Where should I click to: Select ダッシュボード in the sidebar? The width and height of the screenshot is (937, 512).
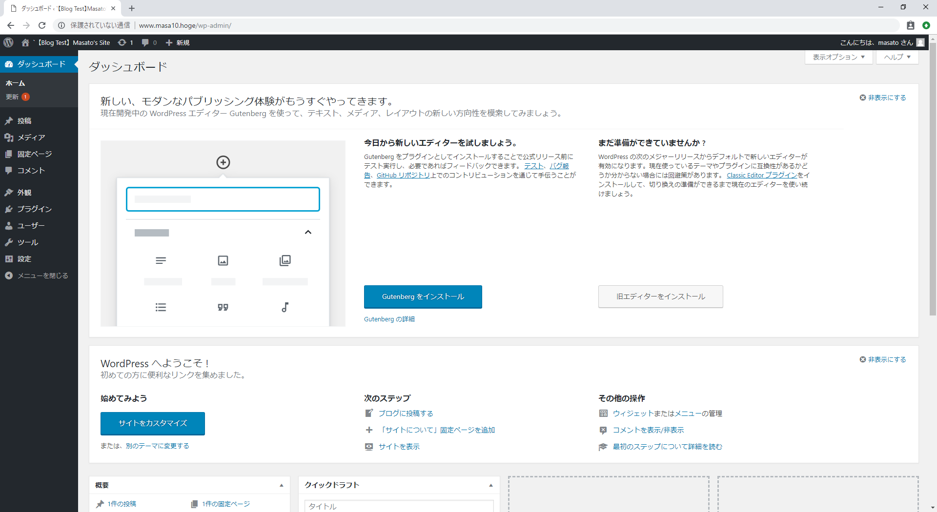pos(39,64)
